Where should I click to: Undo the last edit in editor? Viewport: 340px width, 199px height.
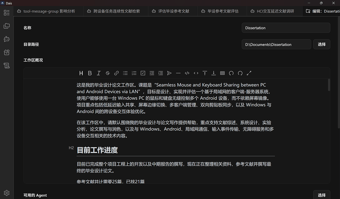click(x=231, y=73)
